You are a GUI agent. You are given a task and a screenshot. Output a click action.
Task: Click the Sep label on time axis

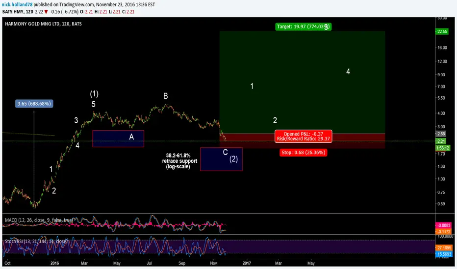[x=181, y=263]
